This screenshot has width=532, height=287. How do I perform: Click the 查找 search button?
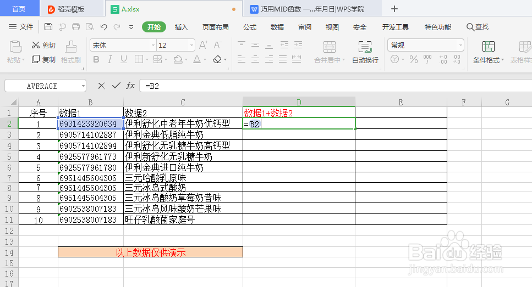click(478, 27)
